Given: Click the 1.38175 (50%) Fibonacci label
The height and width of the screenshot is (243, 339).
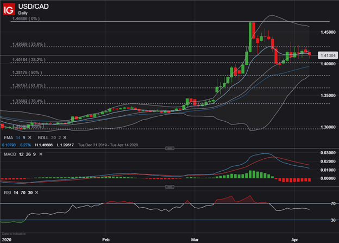Looking at the screenshot, I should (x=27, y=72).
